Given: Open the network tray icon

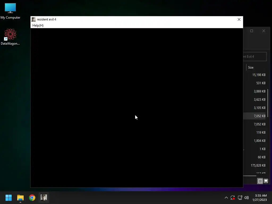Looking at the screenshot, I should coord(240,198).
